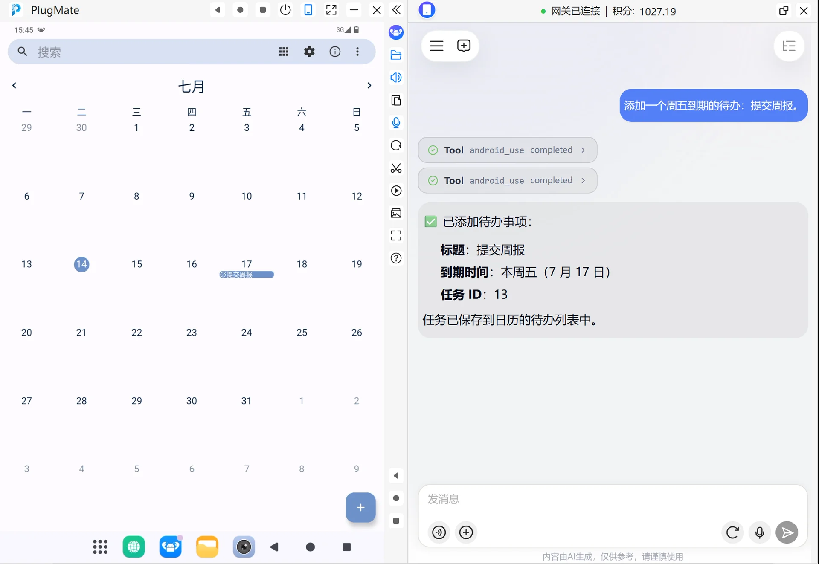Select today's date 14 in calendar
Screen dimensions: 819x564
81,264
